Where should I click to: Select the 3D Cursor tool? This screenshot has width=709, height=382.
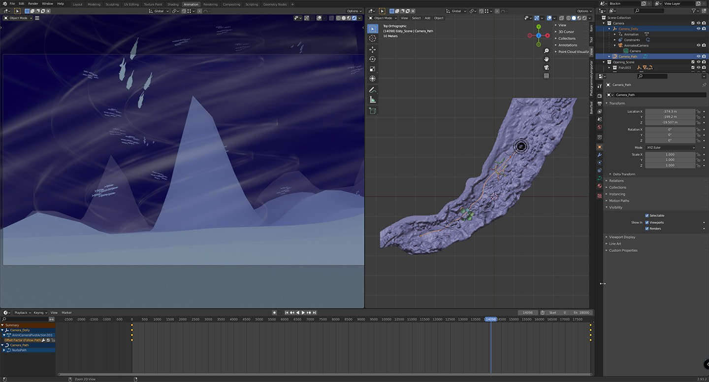pyautogui.click(x=372, y=38)
